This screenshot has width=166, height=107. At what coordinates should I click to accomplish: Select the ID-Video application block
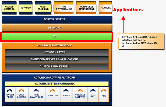click(x=26, y=8)
